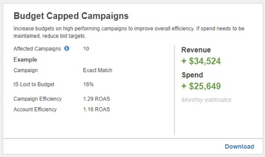Click the Revenue heading
Viewport: 265px width, 157px height.
click(x=196, y=50)
